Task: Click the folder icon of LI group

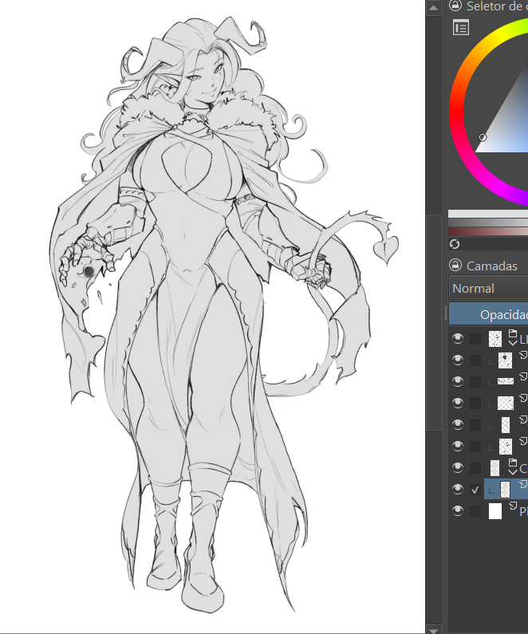Action: (x=513, y=333)
